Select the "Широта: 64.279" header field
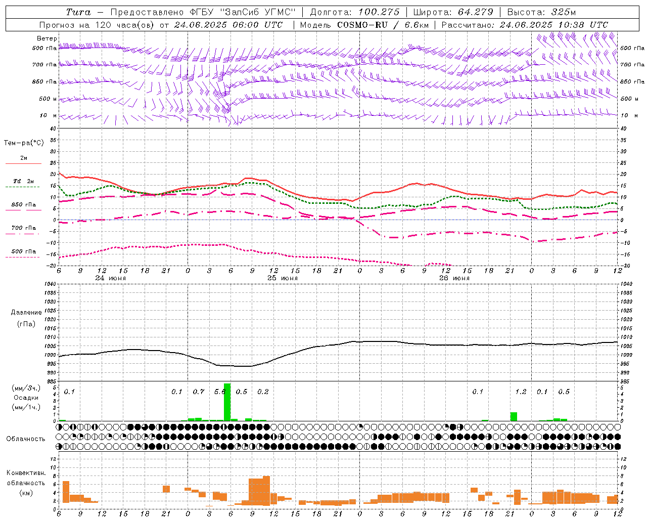The width and height of the screenshot is (647, 518). point(453,12)
